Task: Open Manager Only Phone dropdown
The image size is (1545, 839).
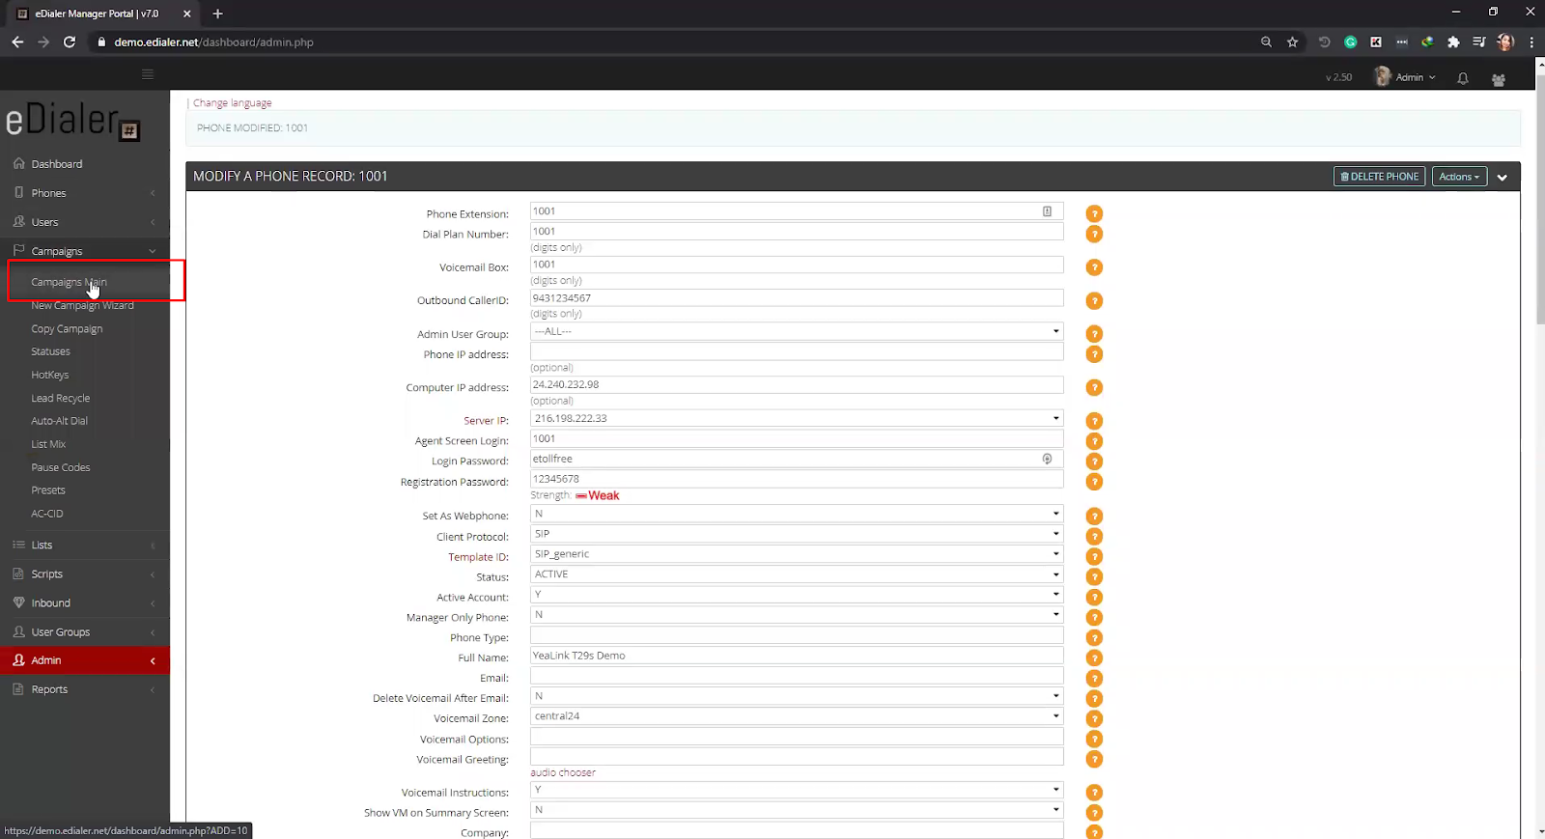Action: pyautogui.click(x=797, y=615)
